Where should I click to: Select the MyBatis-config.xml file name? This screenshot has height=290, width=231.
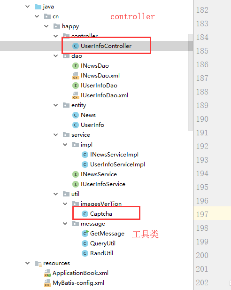78,283
